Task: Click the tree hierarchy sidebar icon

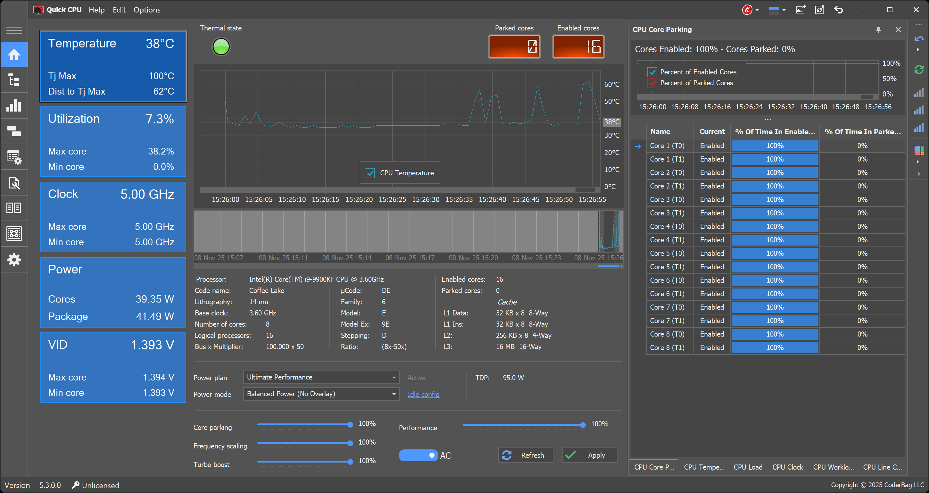Action: [x=14, y=80]
